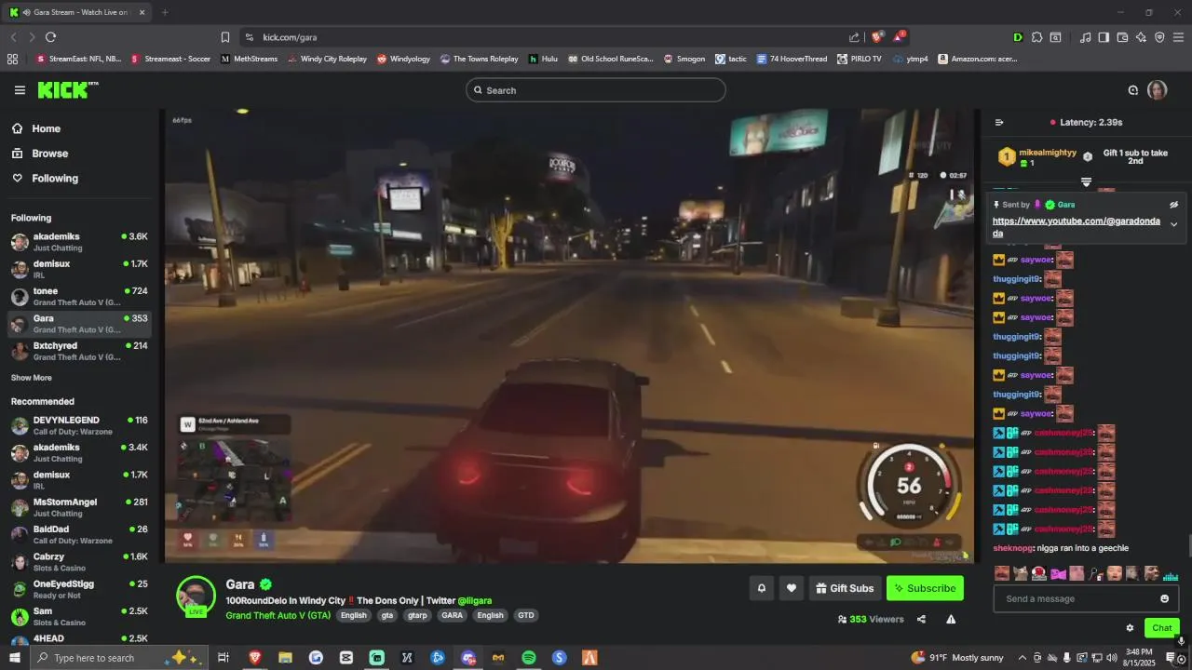Open the Kick hamburger sidebar menu
This screenshot has height=670, width=1192.
pyautogui.click(x=20, y=90)
